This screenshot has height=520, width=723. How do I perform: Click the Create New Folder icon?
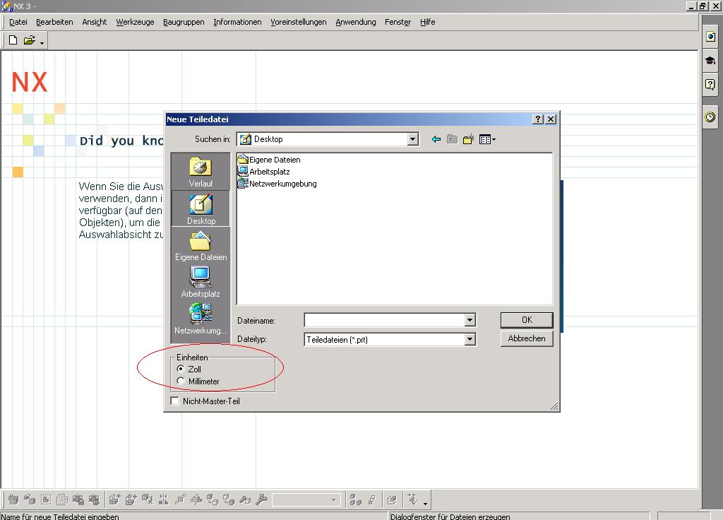pos(468,138)
